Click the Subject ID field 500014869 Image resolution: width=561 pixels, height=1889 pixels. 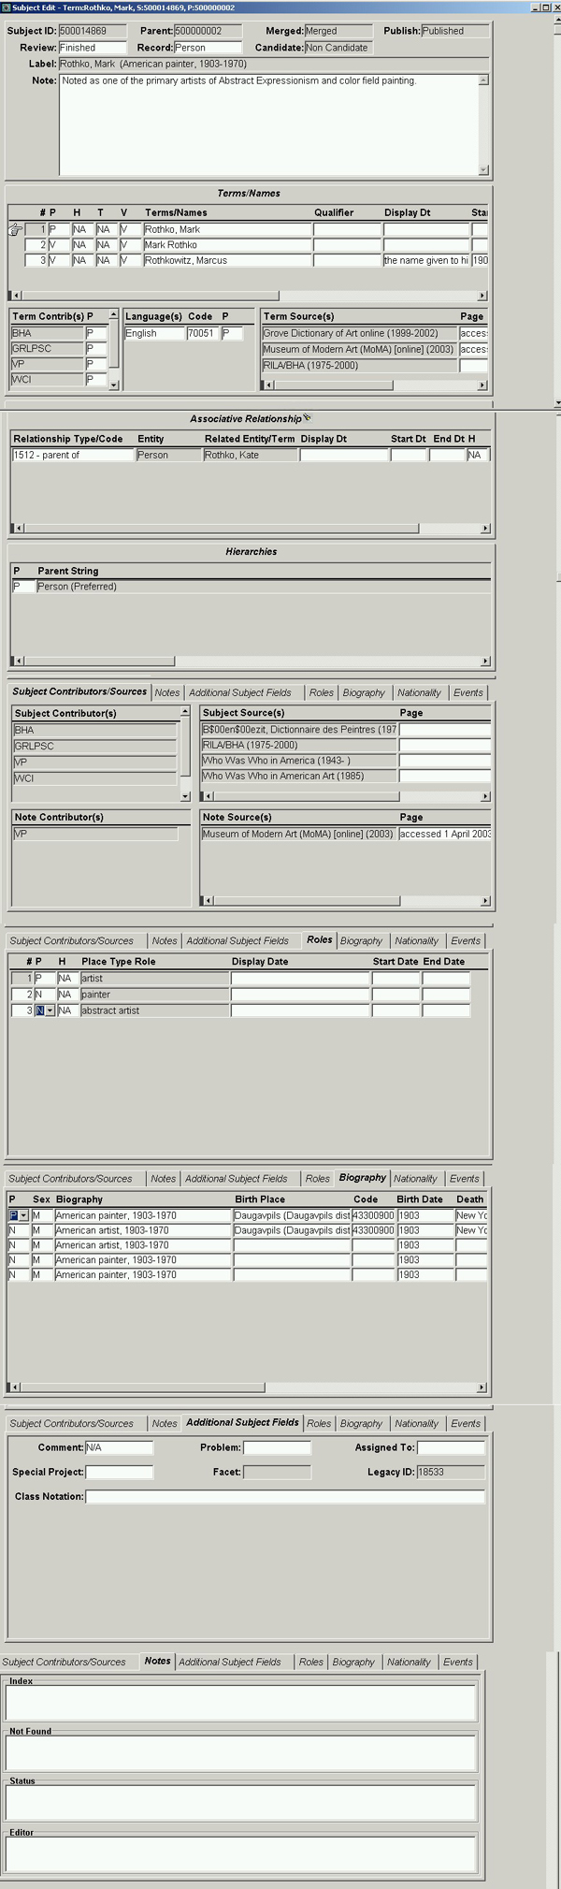click(93, 31)
